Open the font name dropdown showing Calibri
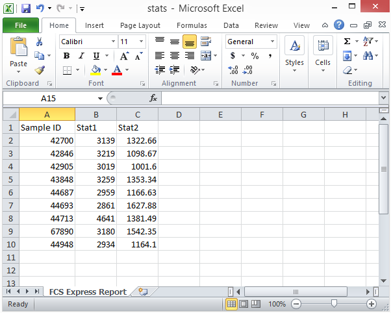 click(x=111, y=42)
